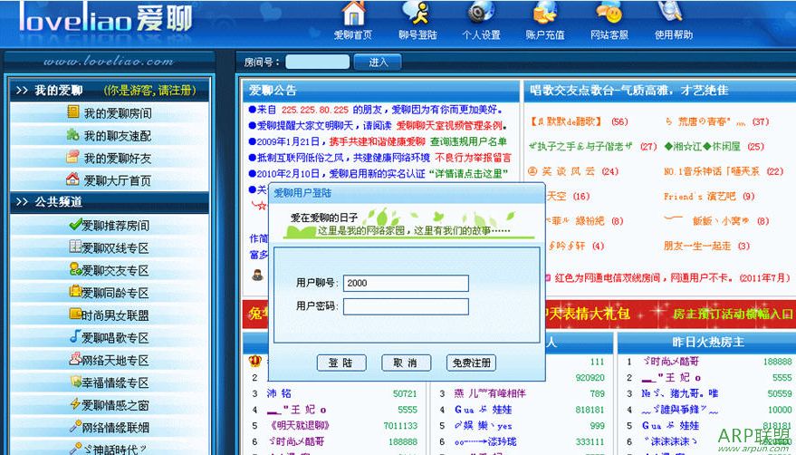Viewport: 796px width, 455px height.
Task: Select 燕儿°有峰相伴 row 789
Action: pos(522,393)
